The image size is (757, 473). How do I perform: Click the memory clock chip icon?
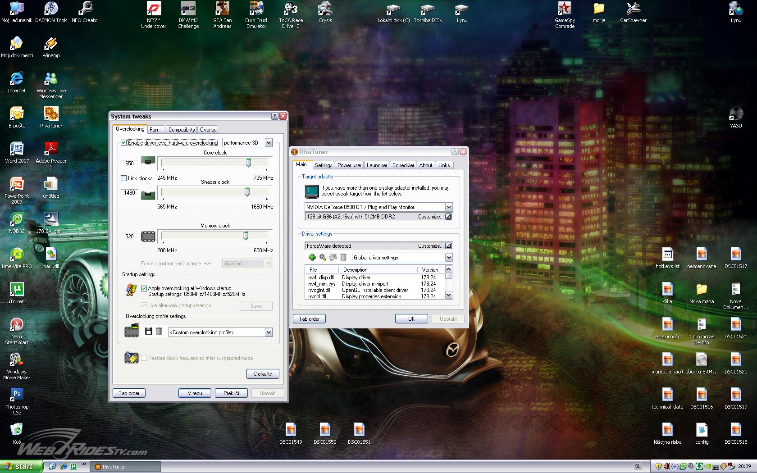point(148,236)
